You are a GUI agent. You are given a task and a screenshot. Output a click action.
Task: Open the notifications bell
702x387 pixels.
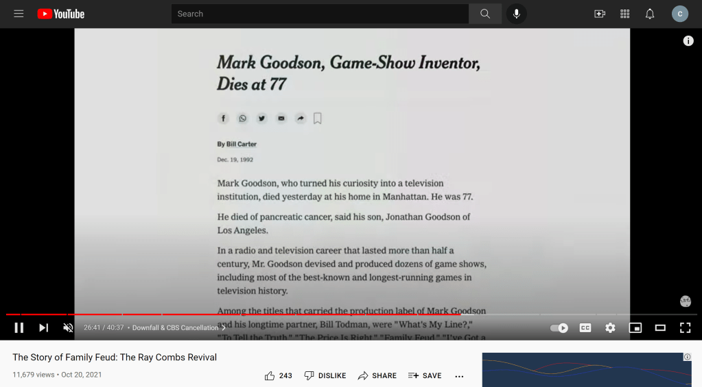(x=650, y=14)
